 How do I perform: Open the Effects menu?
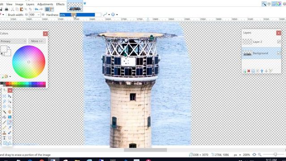(60, 4)
